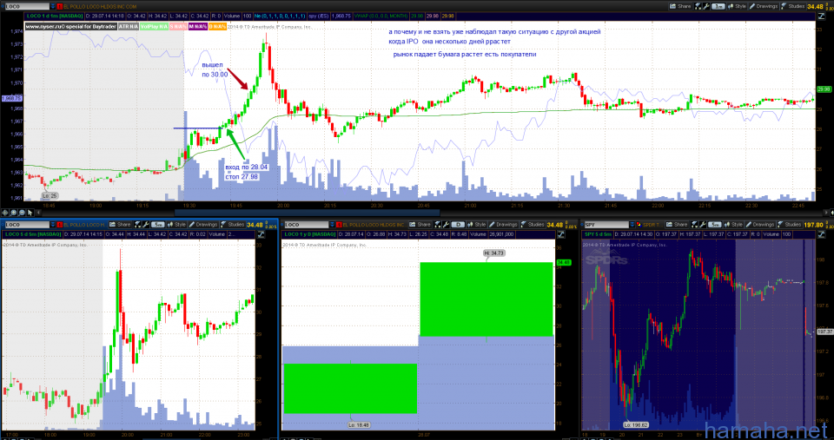Click the chart tools icon next to Share in daily chart

[437, 225]
